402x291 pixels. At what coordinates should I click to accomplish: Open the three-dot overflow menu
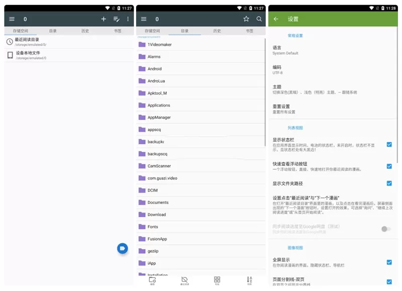point(128,19)
